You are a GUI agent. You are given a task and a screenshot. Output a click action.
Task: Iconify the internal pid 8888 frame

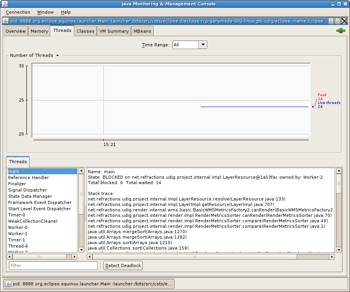point(331,21)
